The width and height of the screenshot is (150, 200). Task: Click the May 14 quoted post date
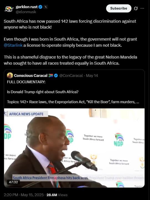[x=92, y=76]
